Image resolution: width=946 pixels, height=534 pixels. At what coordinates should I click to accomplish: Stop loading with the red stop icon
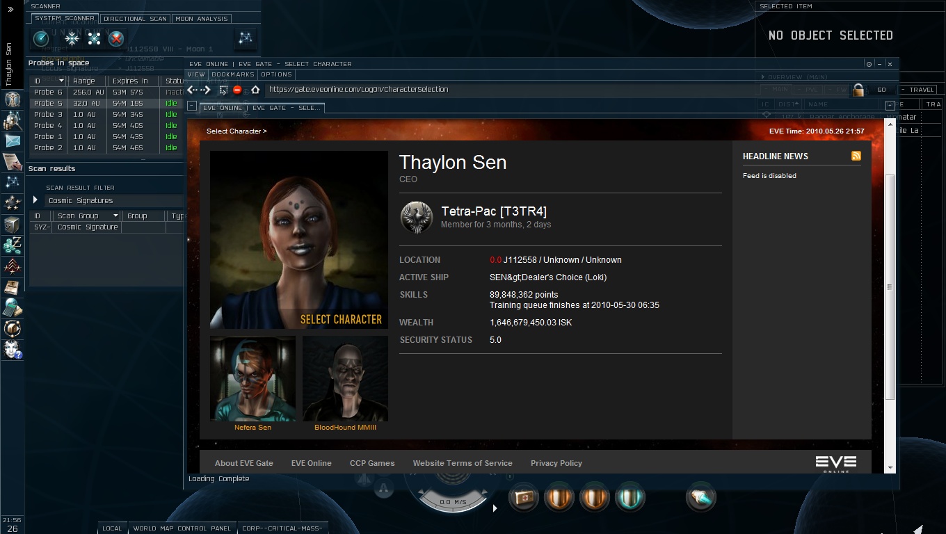click(237, 90)
